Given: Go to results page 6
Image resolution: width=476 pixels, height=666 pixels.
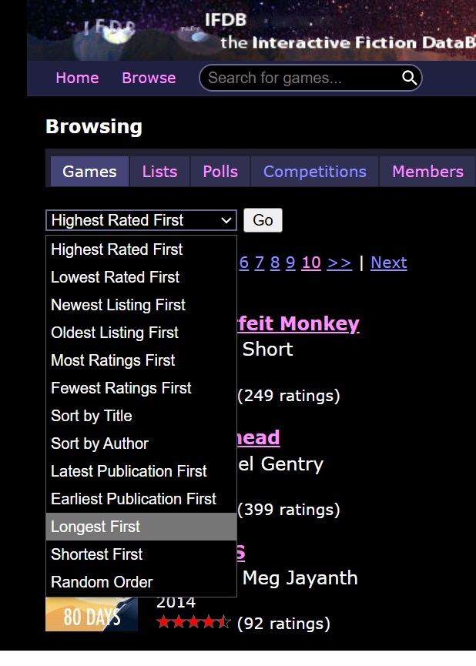Looking at the screenshot, I should (x=244, y=263).
